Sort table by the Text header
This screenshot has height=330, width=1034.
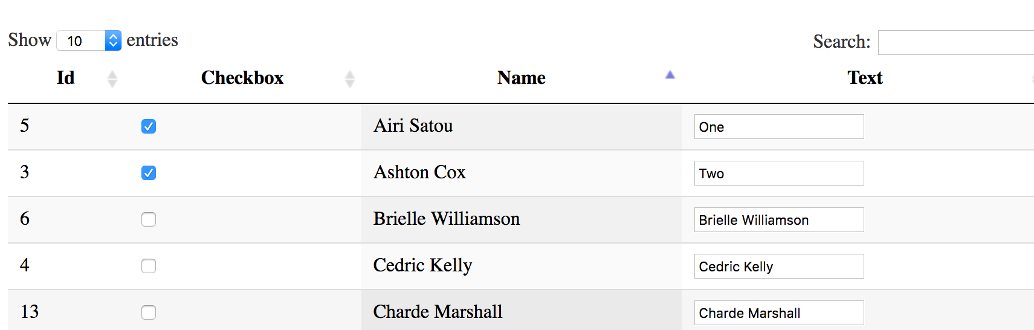864,78
